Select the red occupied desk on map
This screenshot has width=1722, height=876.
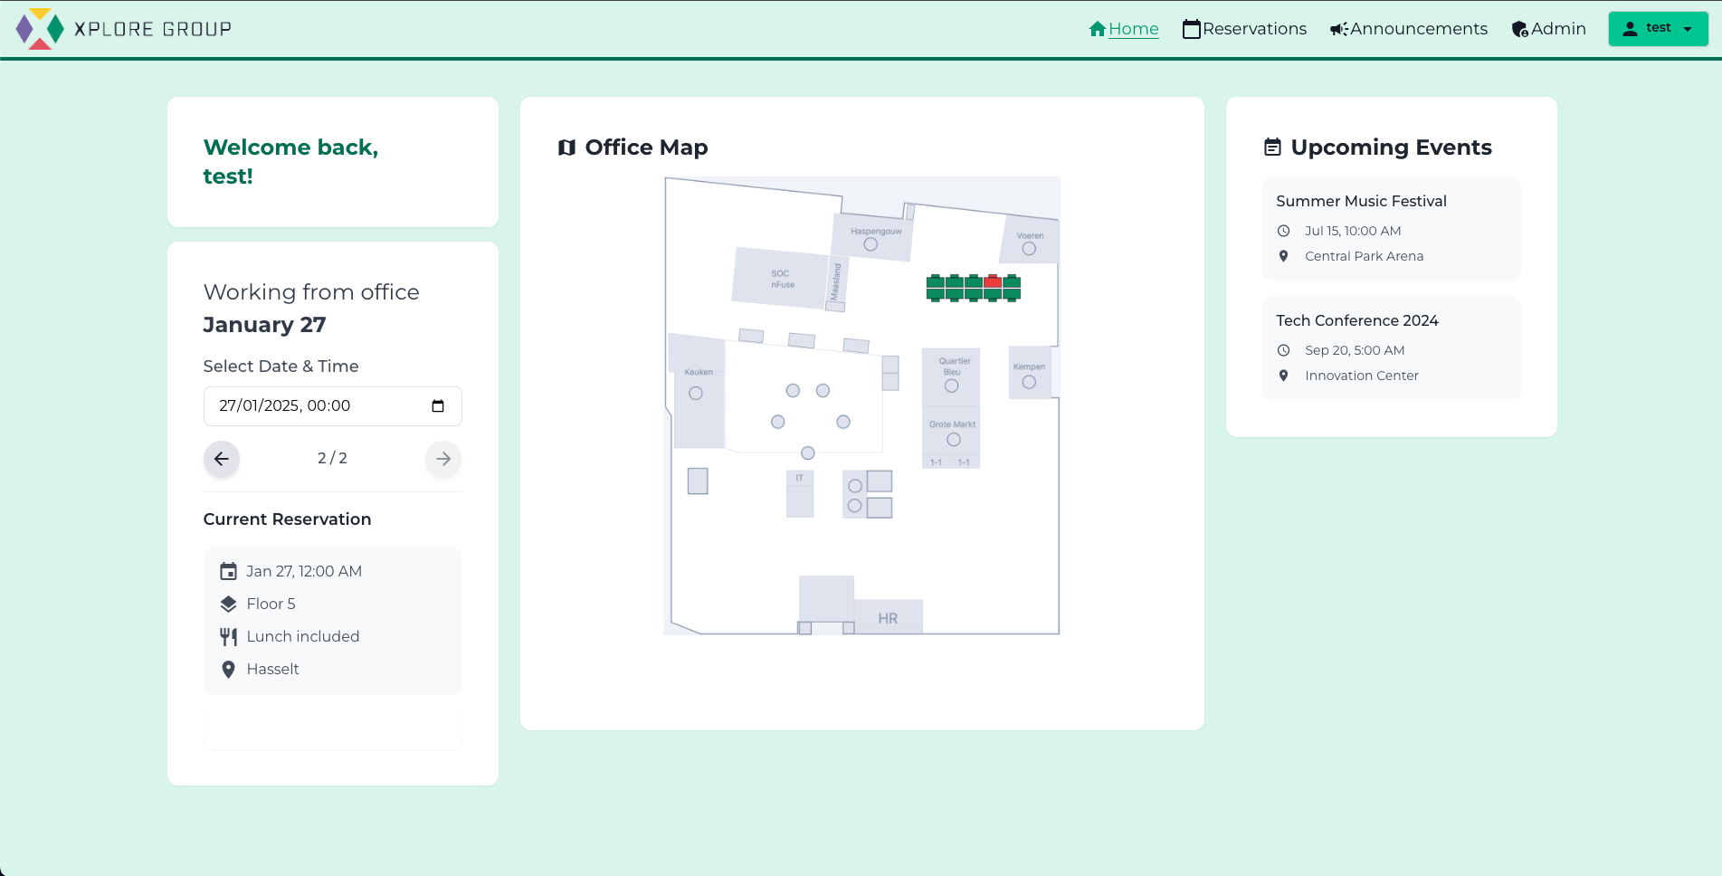[x=993, y=282]
